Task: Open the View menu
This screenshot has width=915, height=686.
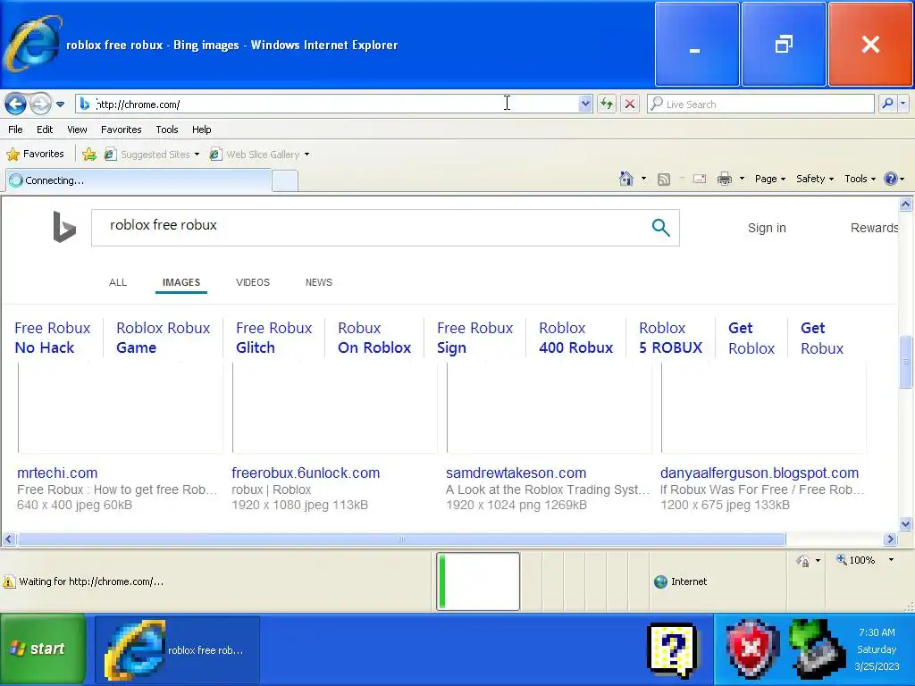Action: 77,130
